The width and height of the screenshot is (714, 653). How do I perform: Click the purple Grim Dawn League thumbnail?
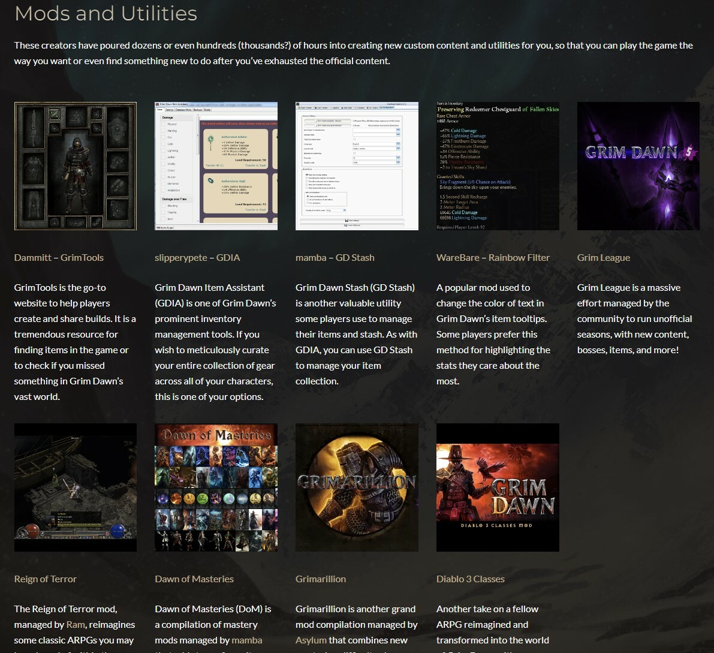[638, 166]
